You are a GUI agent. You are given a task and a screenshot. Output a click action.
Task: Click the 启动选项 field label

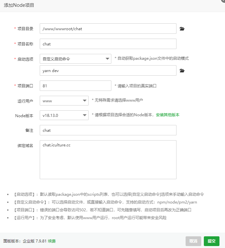(x=25, y=59)
